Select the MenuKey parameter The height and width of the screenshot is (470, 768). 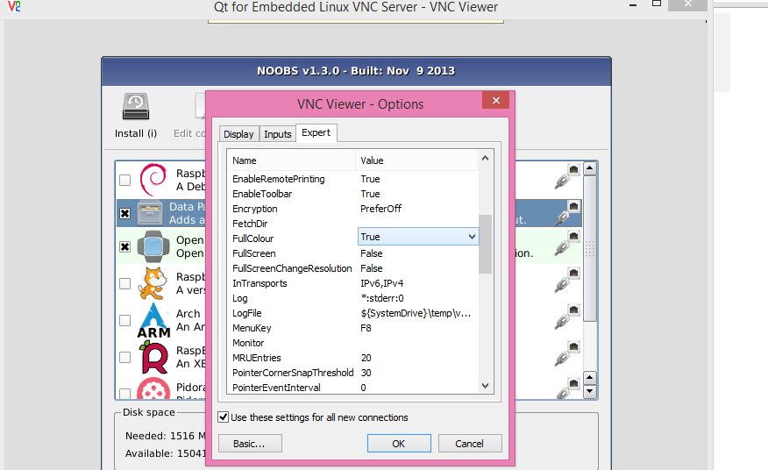coord(252,328)
